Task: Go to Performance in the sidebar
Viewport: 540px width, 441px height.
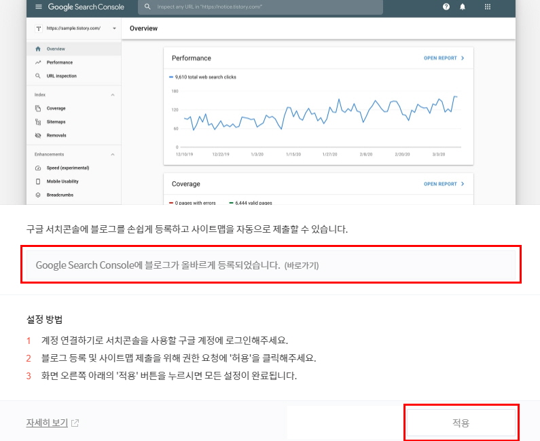Action: coord(74,62)
